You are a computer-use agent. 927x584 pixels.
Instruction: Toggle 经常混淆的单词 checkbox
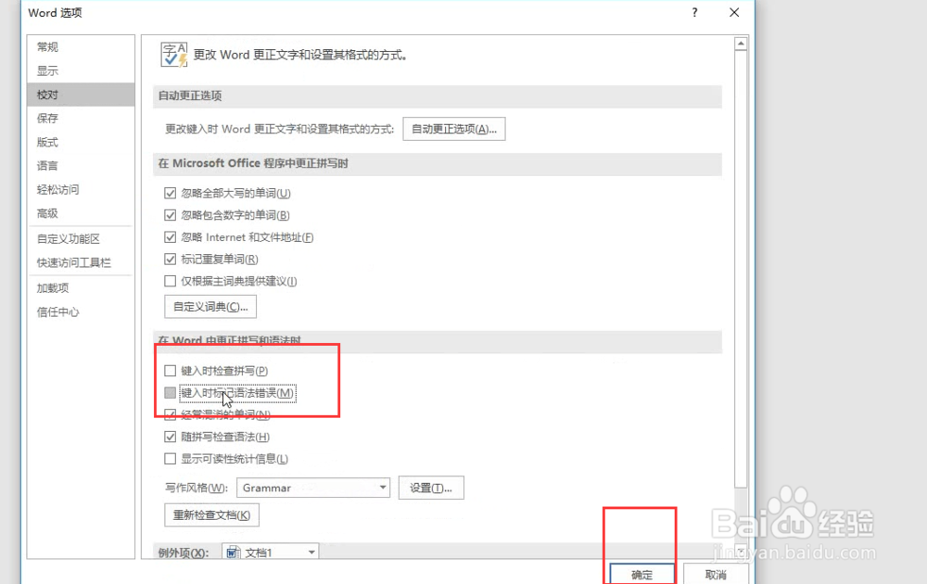pyautogui.click(x=171, y=414)
